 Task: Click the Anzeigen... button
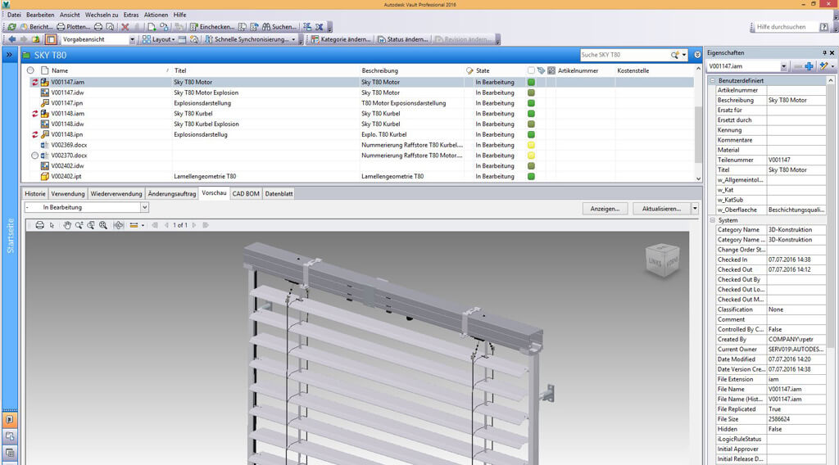point(605,209)
